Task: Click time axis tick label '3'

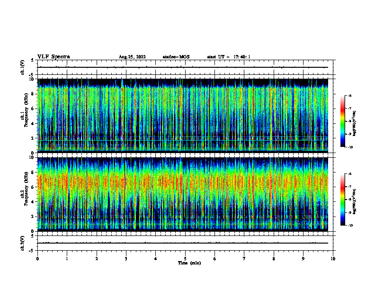Action: coord(126,259)
